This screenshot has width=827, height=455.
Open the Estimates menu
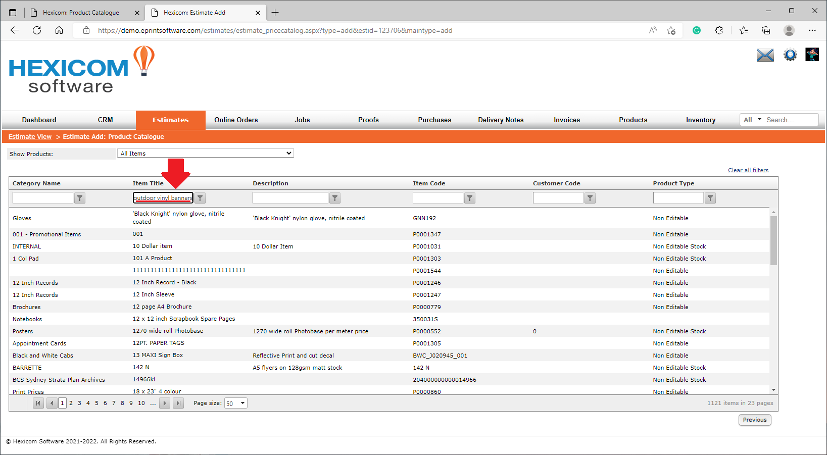(x=171, y=120)
